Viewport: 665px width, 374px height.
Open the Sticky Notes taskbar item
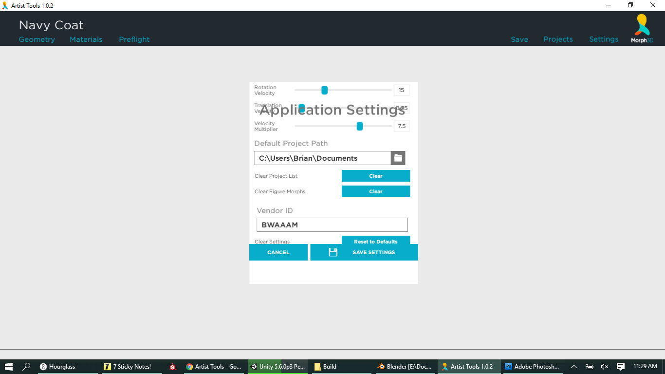click(x=128, y=367)
